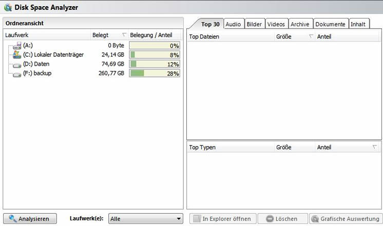
Task: Open the Bilder tab
Action: pos(254,24)
